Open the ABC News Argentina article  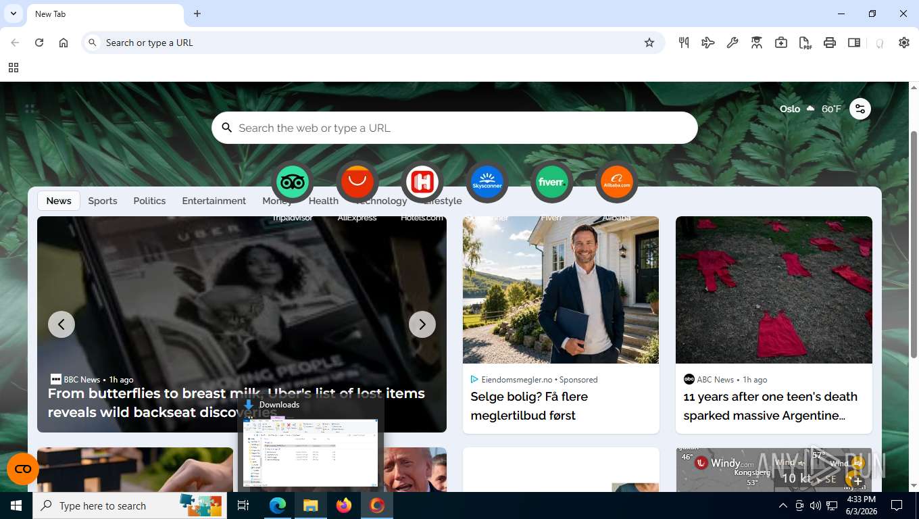click(x=774, y=325)
